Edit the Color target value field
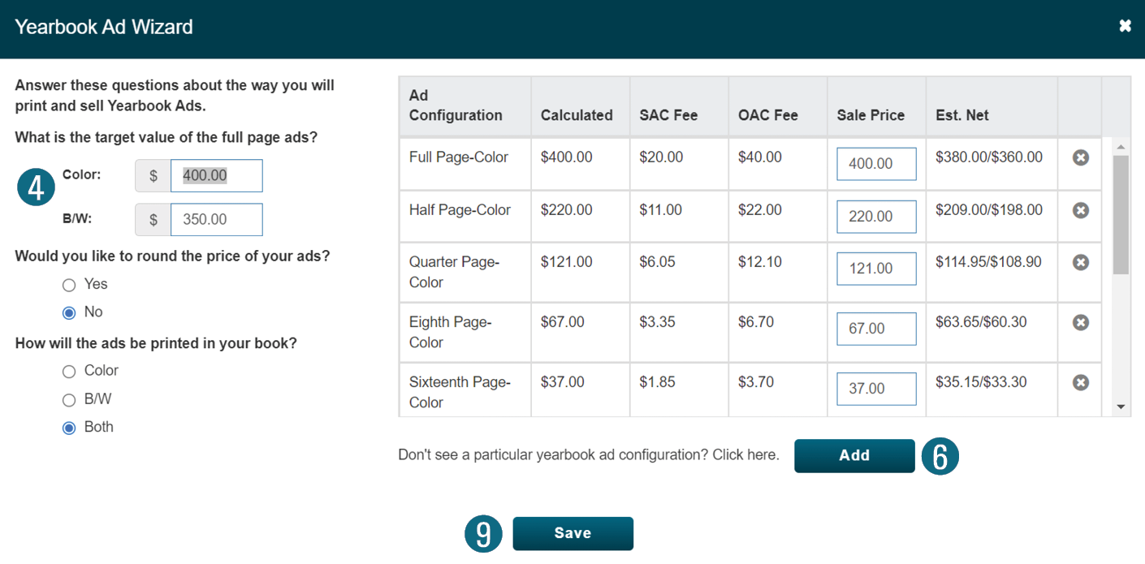Screen dimensions: 1145x564 click(216, 175)
